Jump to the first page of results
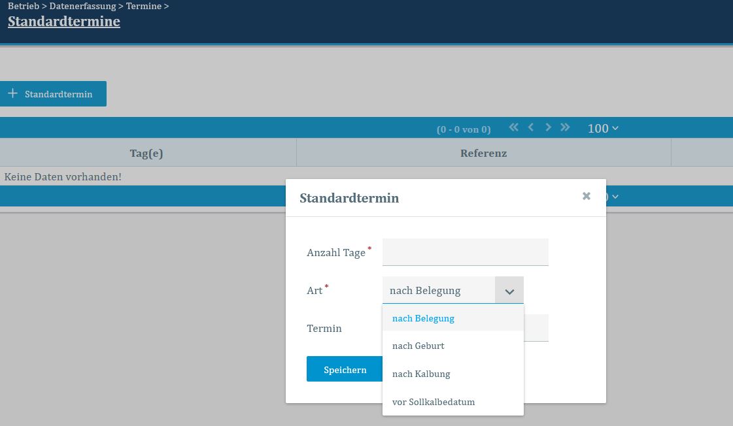733x426 pixels. tap(513, 127)
